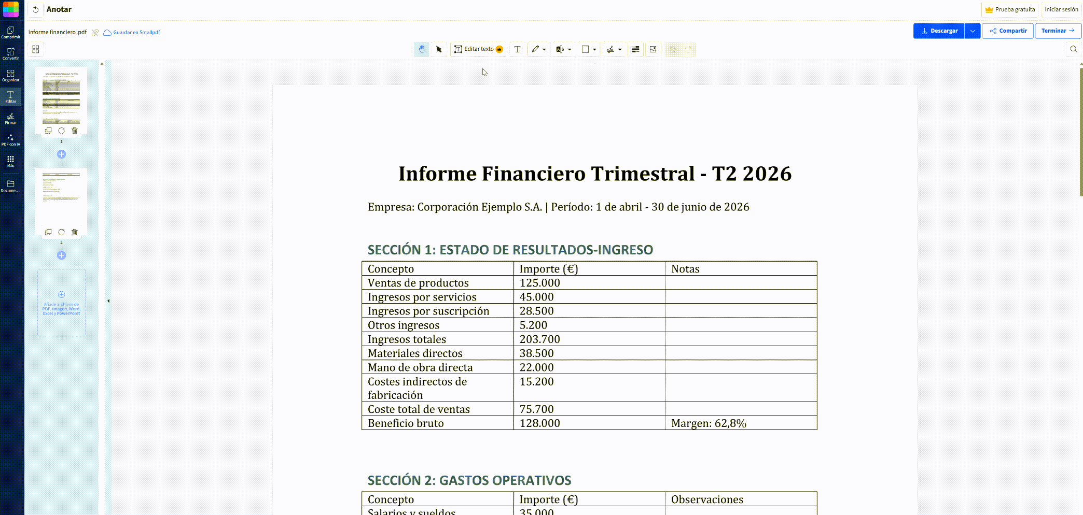Expand the pencil tool options arrow
Viewport: 1083px width, 515px height.
tap(544, 50)
